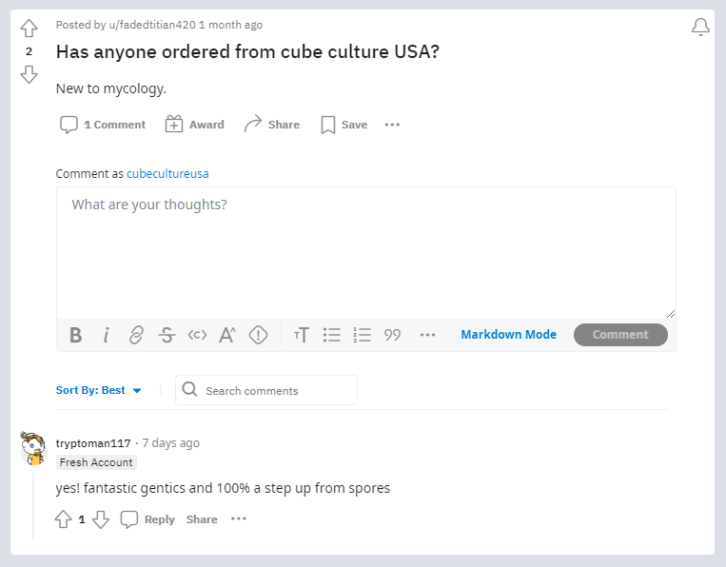
Task: Save the post with the bookmark button
Action: click(344, 125)
